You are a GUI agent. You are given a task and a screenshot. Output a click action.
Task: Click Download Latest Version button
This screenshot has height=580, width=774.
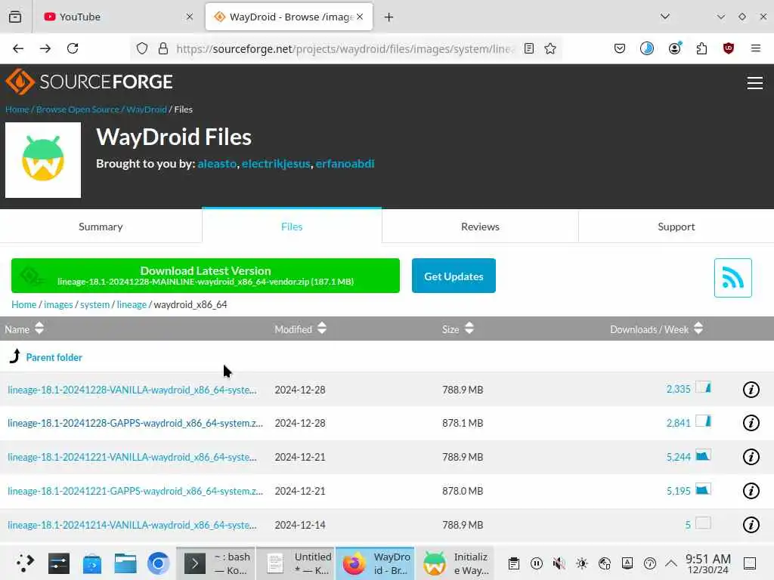(x=206, y=276)
